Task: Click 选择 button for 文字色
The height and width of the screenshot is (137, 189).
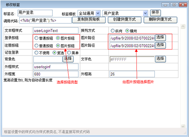Action: point(160,59)
